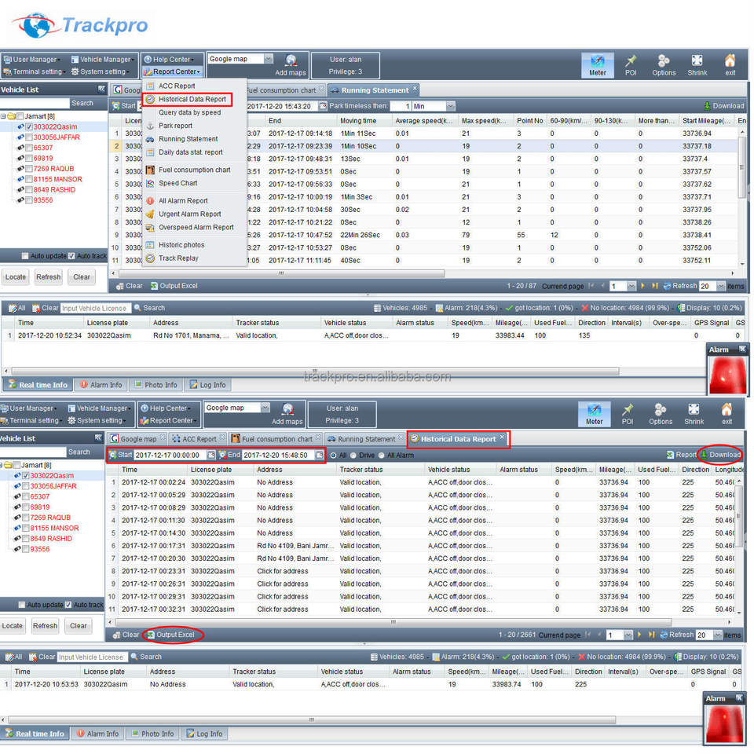Image resolution: width=754 pixels, height=754 pixels.
Task: Select the anchor icon for Park report
Action: coord(150,126)
